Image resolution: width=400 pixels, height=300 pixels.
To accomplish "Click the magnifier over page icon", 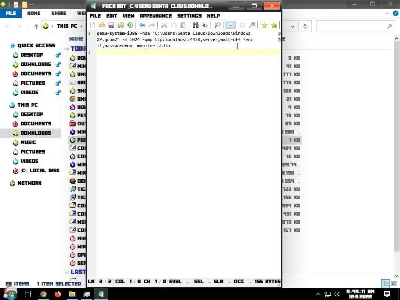I will [218, 25].
